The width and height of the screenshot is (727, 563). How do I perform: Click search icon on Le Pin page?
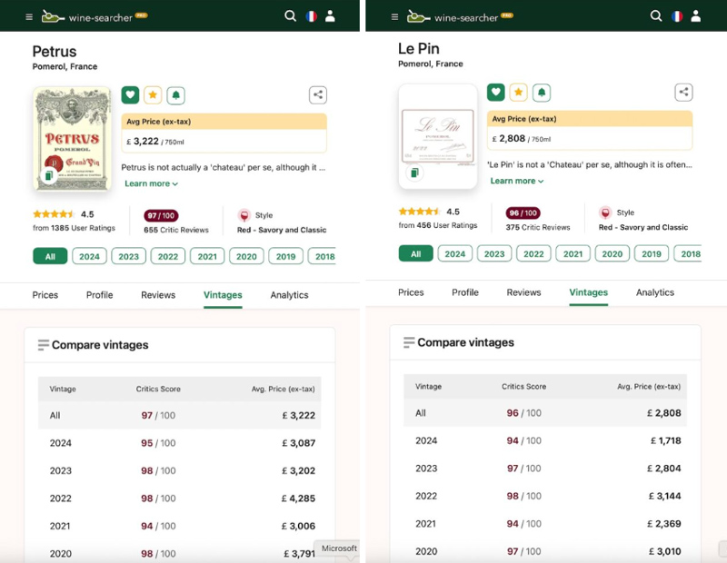point(656,16)
